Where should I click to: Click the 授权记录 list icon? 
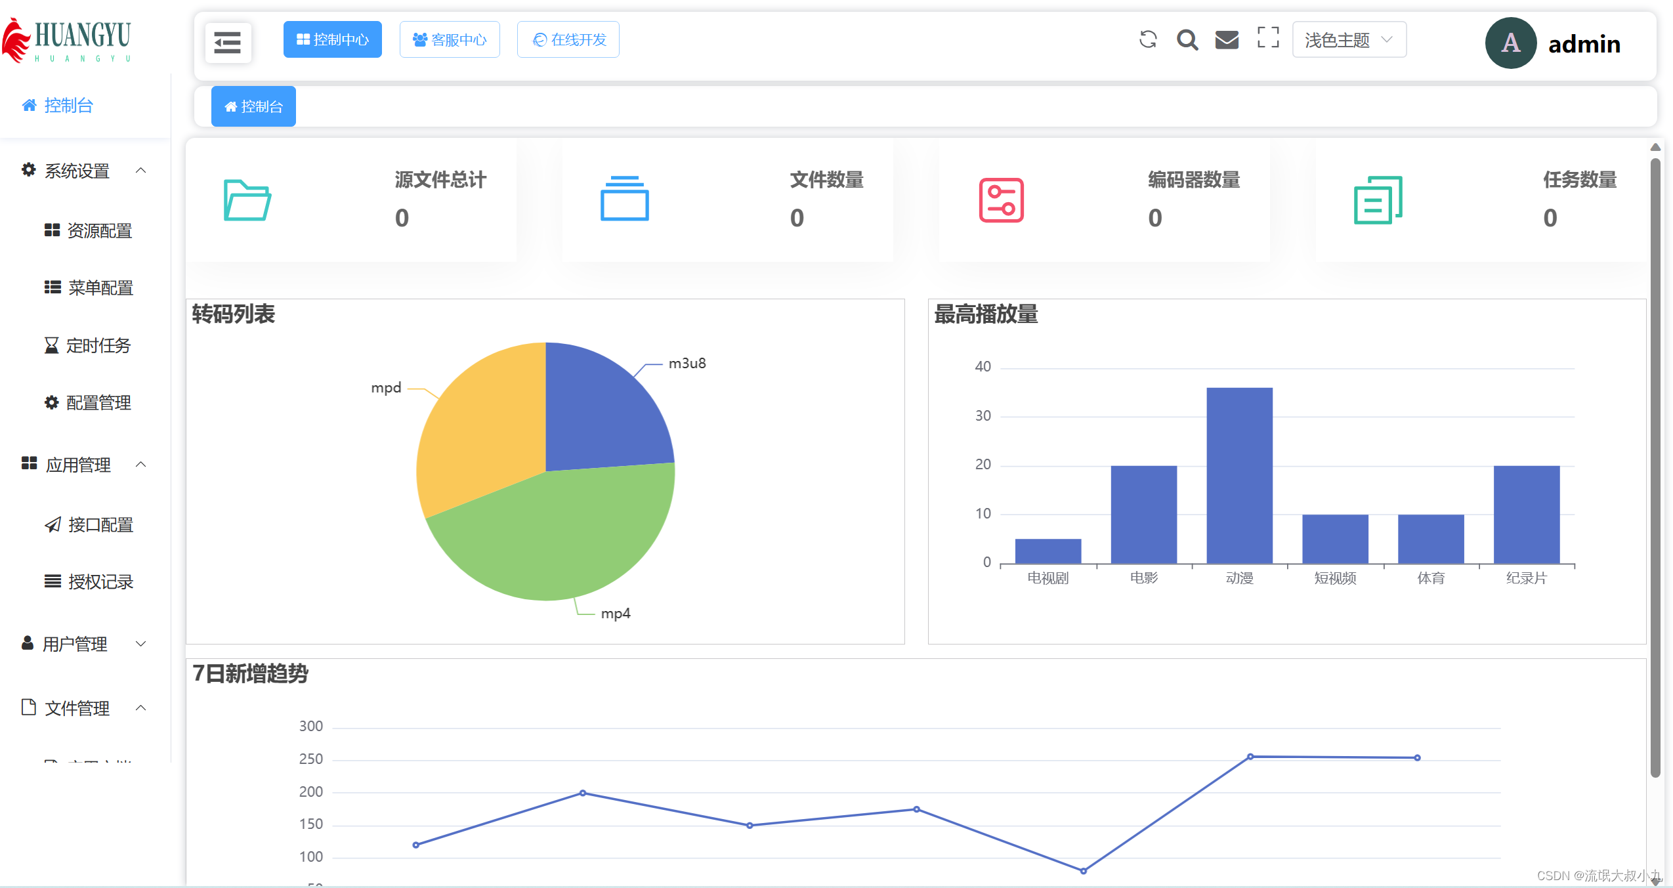[x=52, y=581]
